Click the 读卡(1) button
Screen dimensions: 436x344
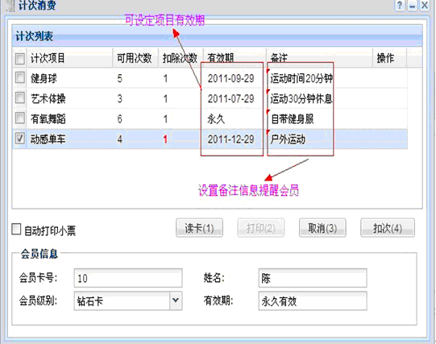[199, 228]
